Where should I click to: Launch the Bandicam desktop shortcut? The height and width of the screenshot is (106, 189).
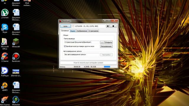pos(16,57)
